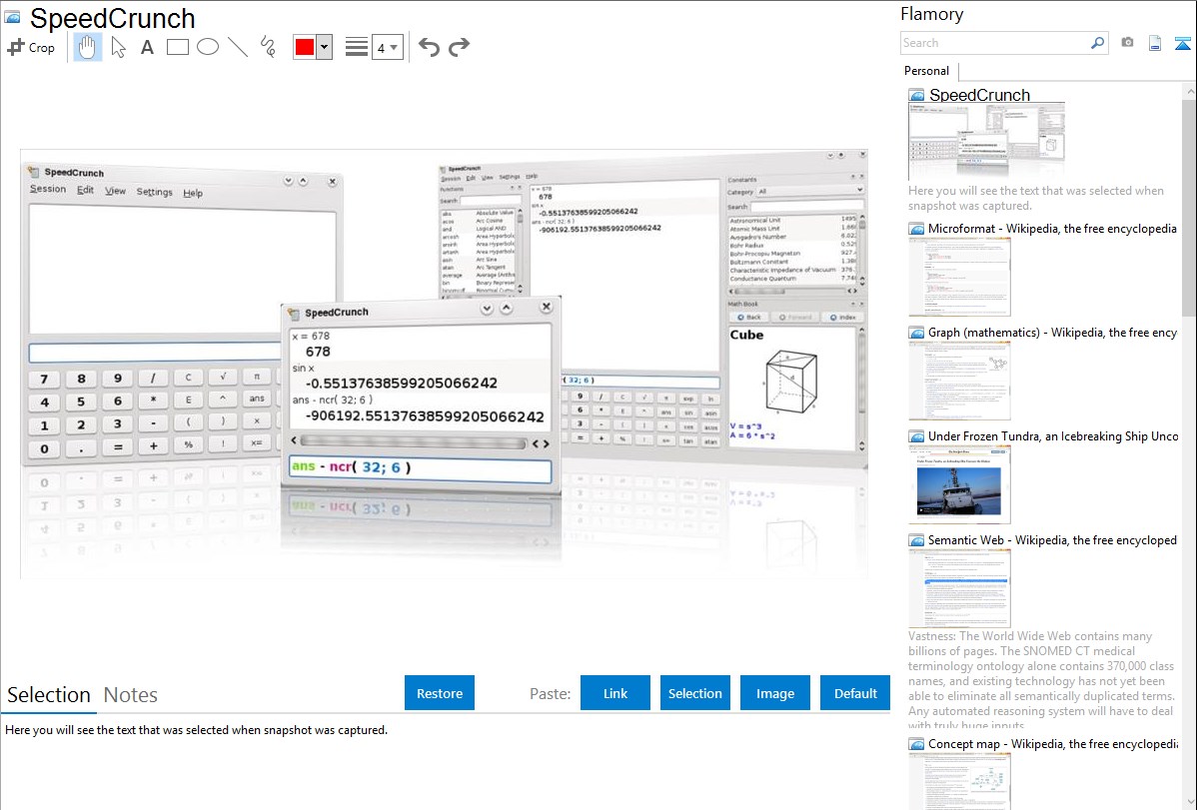Redo the last undone annotation

tap(459, 47)
